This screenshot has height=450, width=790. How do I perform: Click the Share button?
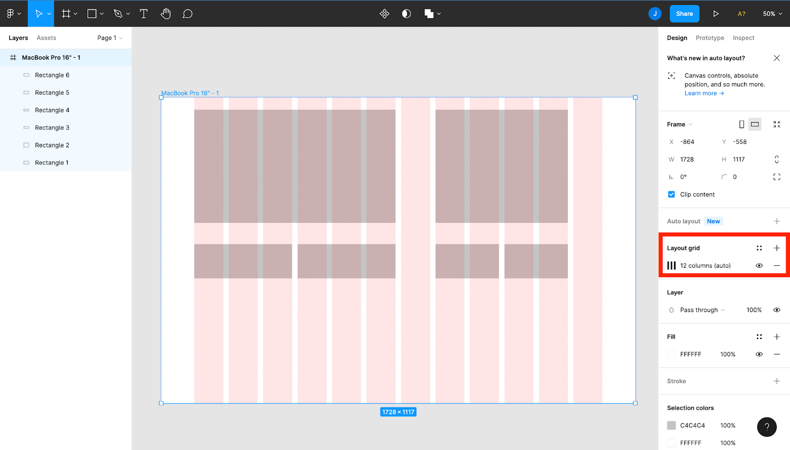(x=684, y=13)
